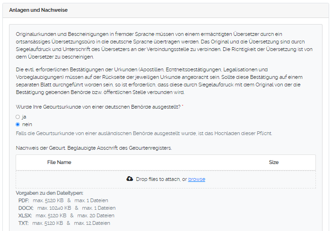Click the "Nachweis der Geburt" upload label
The image size is (332, 231).
94,148
